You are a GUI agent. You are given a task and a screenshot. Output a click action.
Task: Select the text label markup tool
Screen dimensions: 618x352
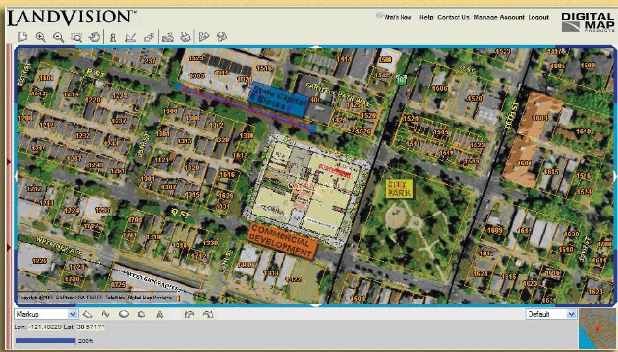point(159,314)
